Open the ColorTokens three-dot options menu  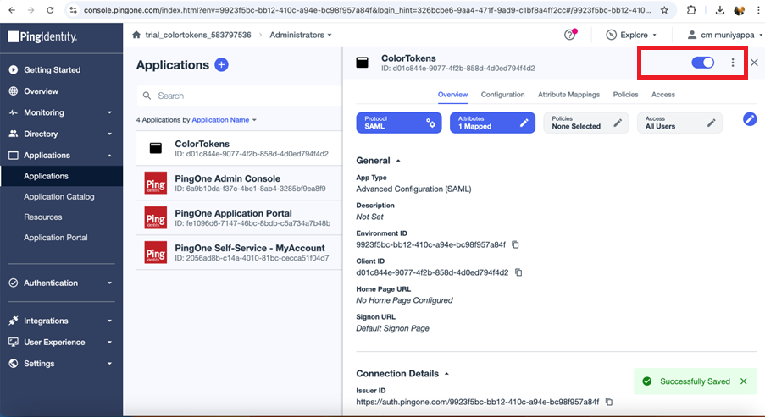coord(733,63)
